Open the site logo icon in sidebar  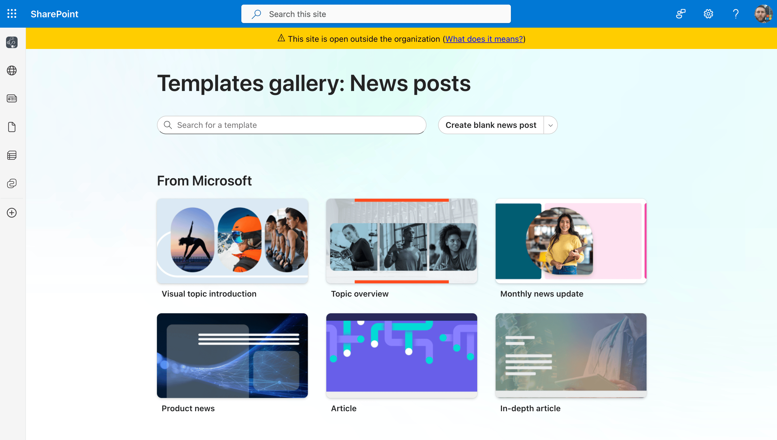point(12,42)
